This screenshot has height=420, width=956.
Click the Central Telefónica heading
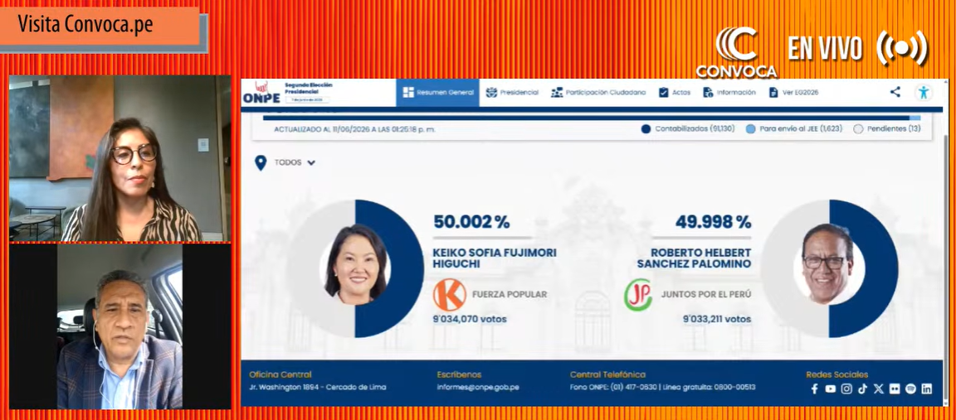point(607,375)
